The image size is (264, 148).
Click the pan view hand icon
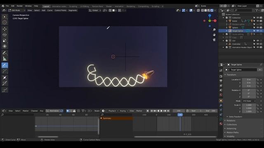pos(214,35)
